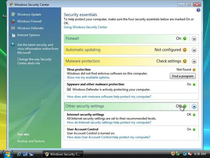Close the Windows Security Center window

(x=197, y=5)
